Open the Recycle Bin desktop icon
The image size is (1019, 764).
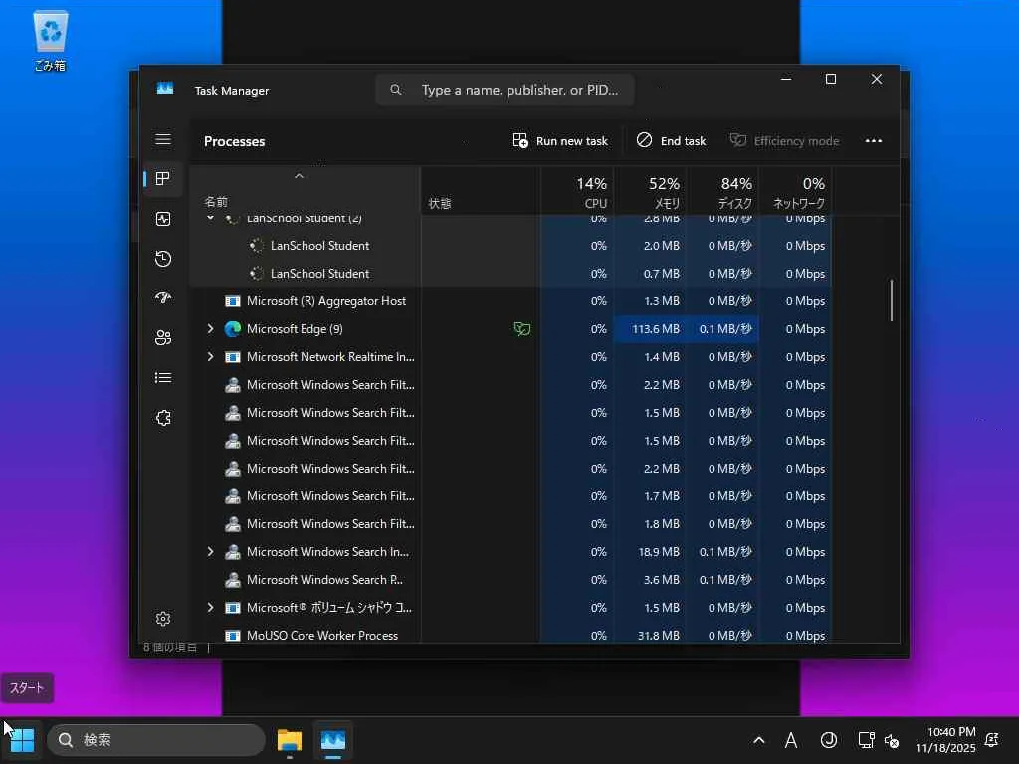coord(50,40)
